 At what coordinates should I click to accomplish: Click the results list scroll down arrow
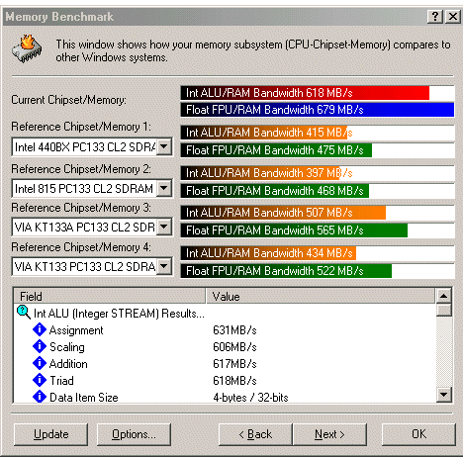(444, 395)
